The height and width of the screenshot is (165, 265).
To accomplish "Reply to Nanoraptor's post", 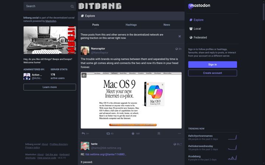I will (83, 133).
